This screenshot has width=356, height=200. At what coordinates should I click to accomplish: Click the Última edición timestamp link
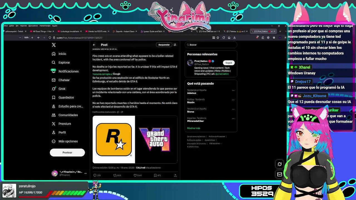(x=113, y=168)
